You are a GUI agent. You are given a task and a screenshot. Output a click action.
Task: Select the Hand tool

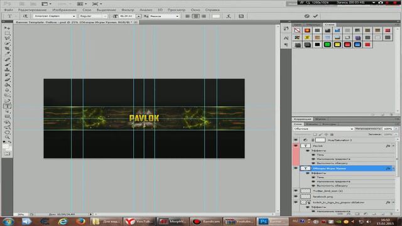coord(8,132)
